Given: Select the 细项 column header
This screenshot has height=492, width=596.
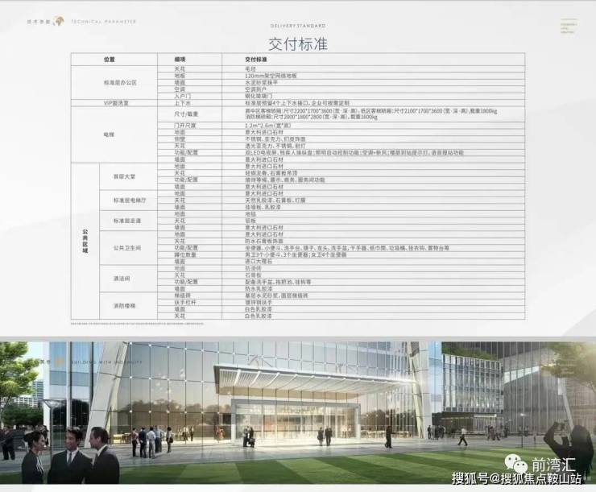Looking at the screenshot, I should tap(180, 60).
